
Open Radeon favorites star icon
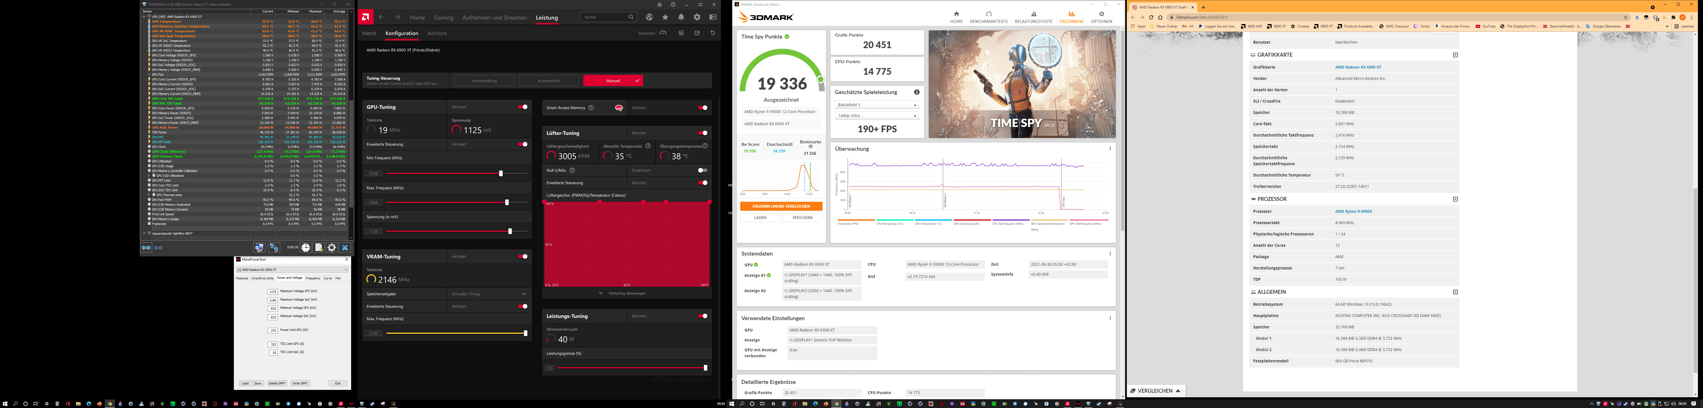coord(665,17)
